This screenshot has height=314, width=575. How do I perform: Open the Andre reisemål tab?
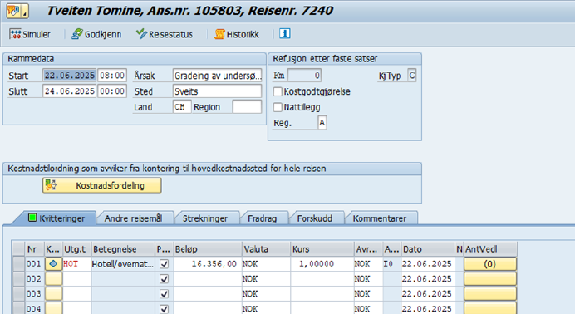point(133,218)
